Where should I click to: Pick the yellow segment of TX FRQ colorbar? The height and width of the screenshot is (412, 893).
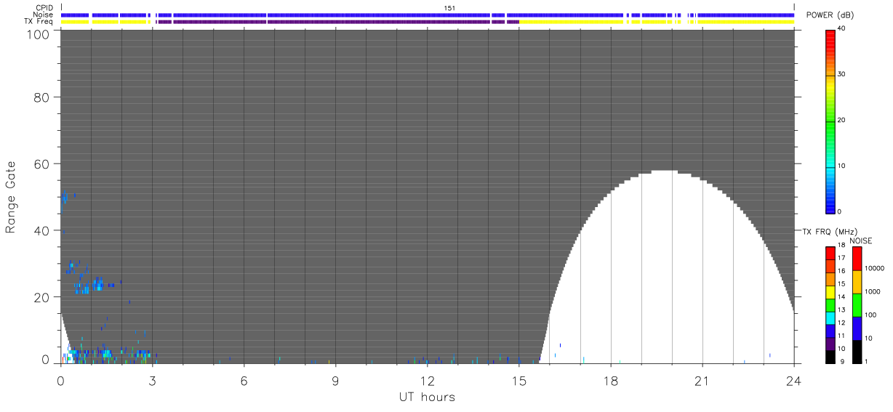click(x=830, y=291)
